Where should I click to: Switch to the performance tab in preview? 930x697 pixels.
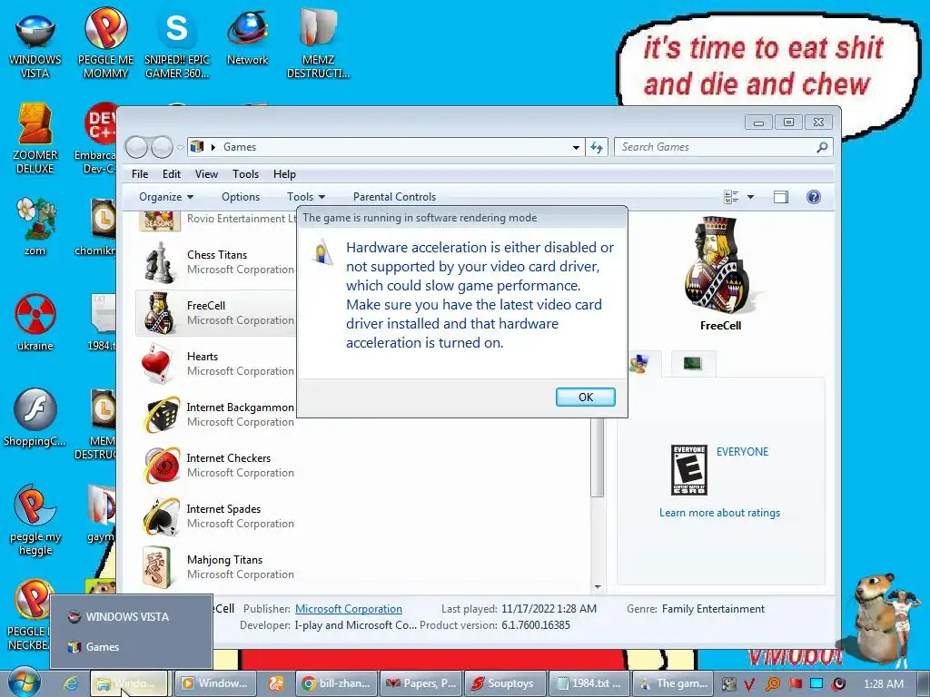coord(693,363)
